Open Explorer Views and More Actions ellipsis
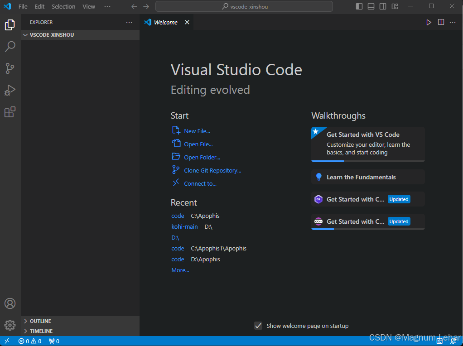463x346 pixels. coord(129,22)
